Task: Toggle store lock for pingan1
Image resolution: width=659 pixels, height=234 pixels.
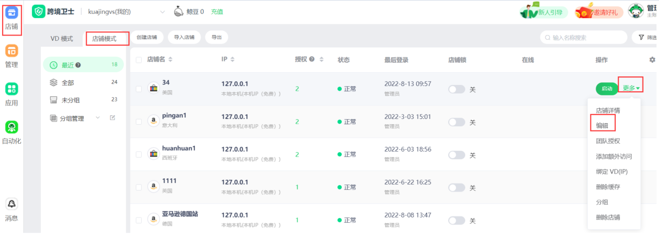Action: click(x=457, y=122)
